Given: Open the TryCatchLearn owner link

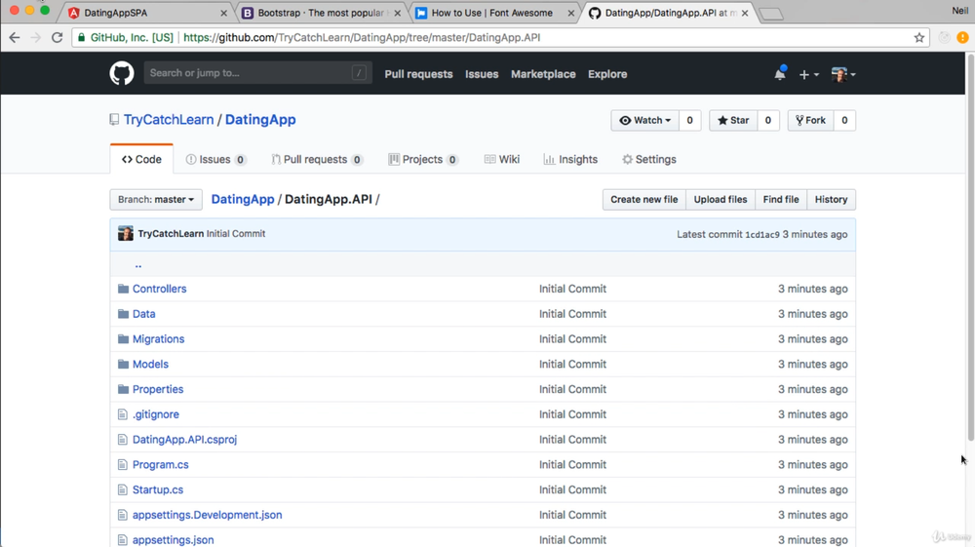Looking at the screenshot, I should coord(169,119).
